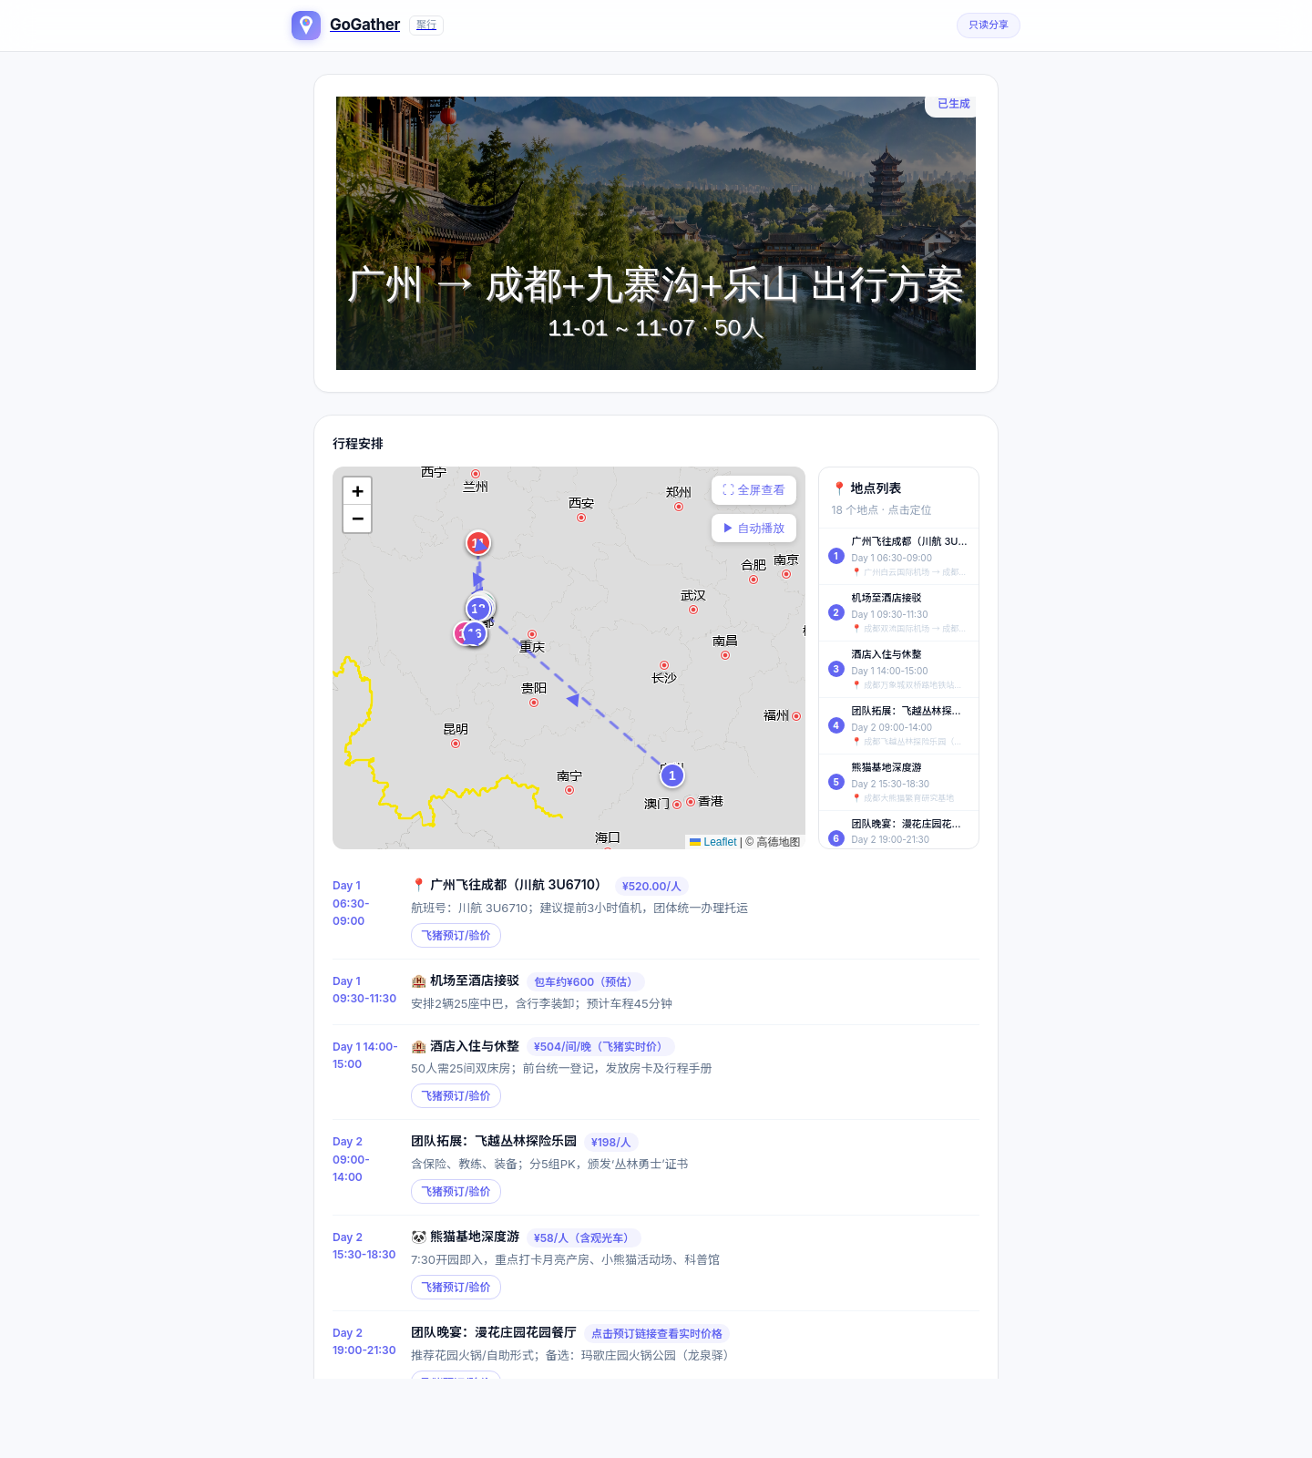Locate 酒店入住与休整 in location list
1312x1458 pixels.
pyautogui.click(x=898, y=669)
